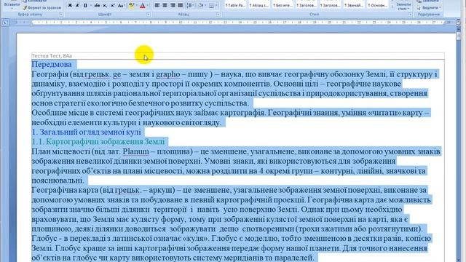The image size is (466, 262).
Task: Open underline style dropdown arrow
Action: pyautogui.click(x=90, y=6)
